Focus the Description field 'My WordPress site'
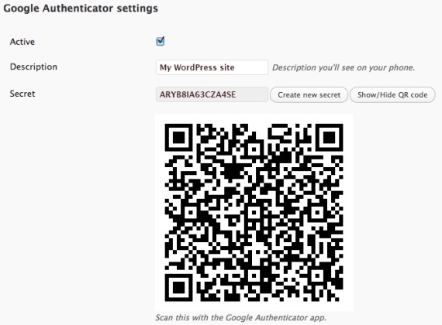Viewport: 442px width, 325px height. click(212, 67)
